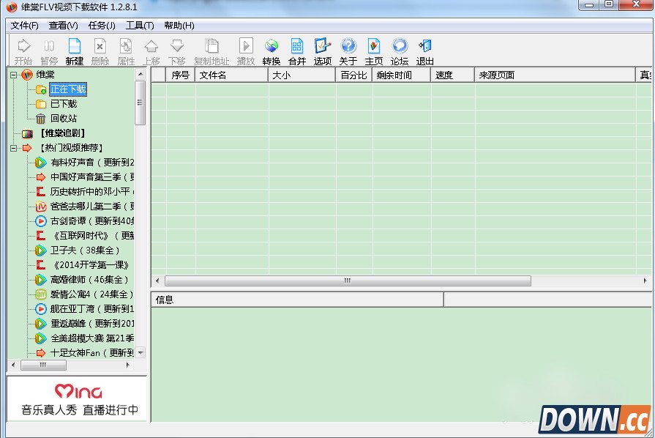Click the 播放 (Play) icon
Viewport: 655px width, 438px height.
(245, 49)
